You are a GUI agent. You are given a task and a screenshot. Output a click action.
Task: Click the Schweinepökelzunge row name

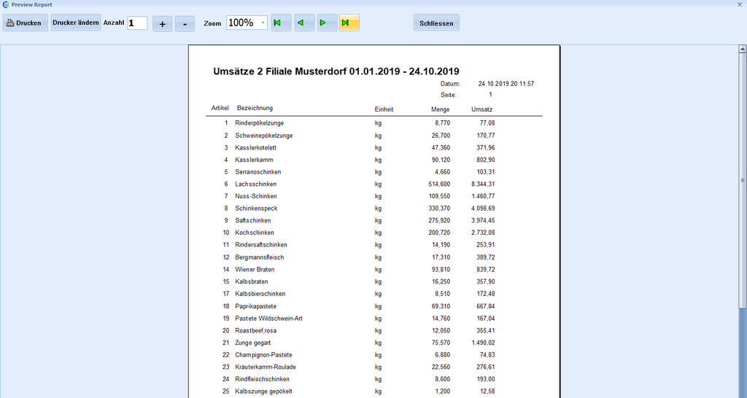[x=264, y=136]
